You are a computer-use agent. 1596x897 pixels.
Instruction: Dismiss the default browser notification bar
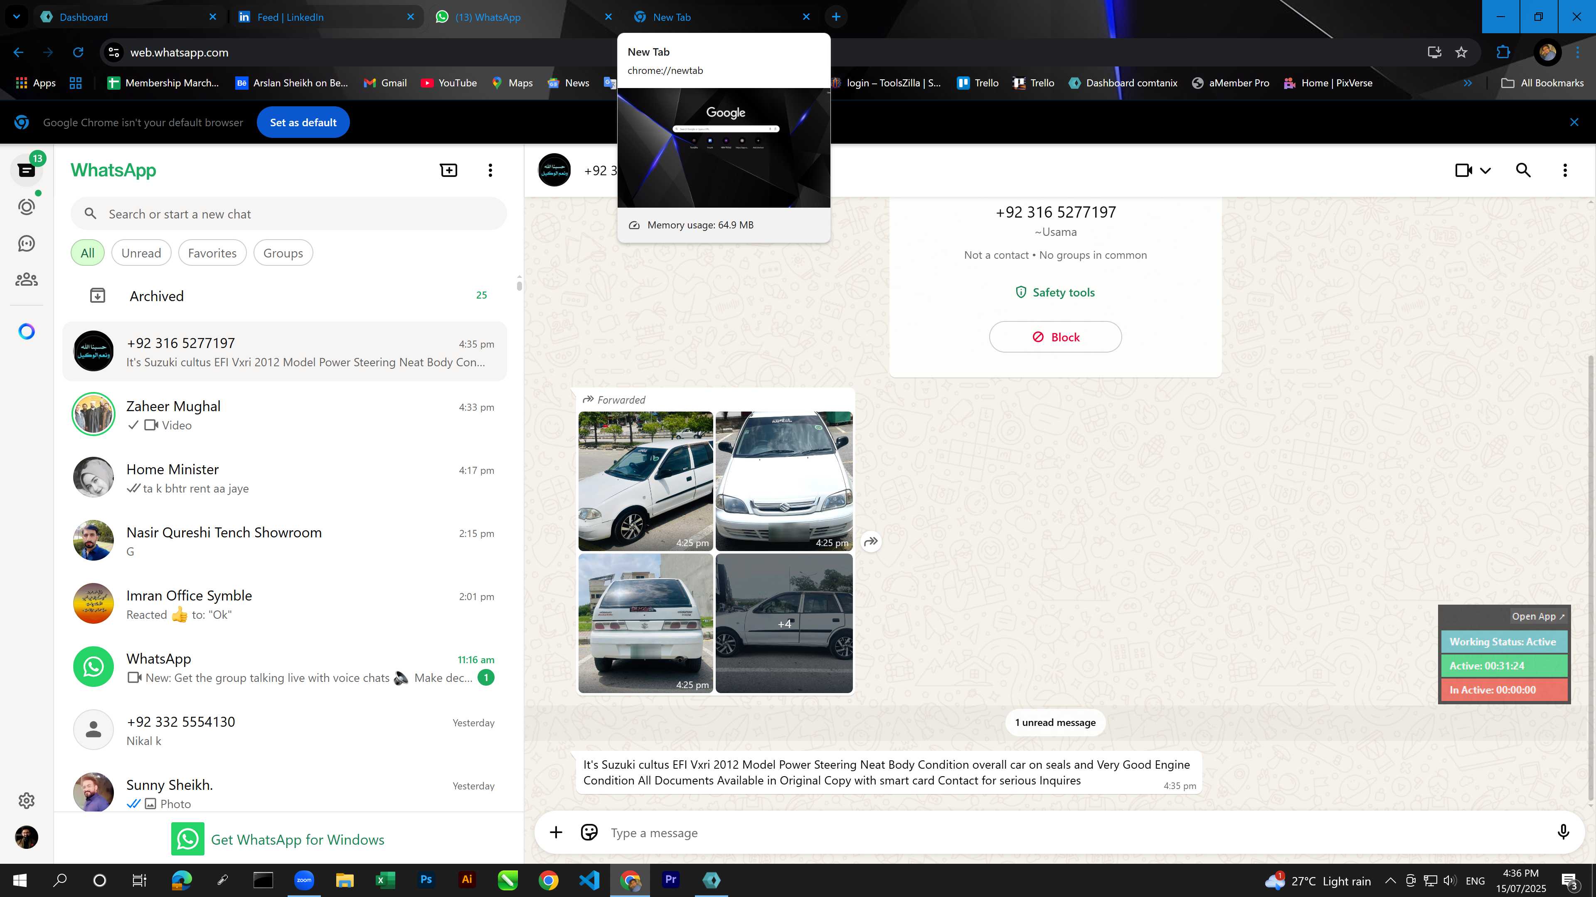point(1574,123)
